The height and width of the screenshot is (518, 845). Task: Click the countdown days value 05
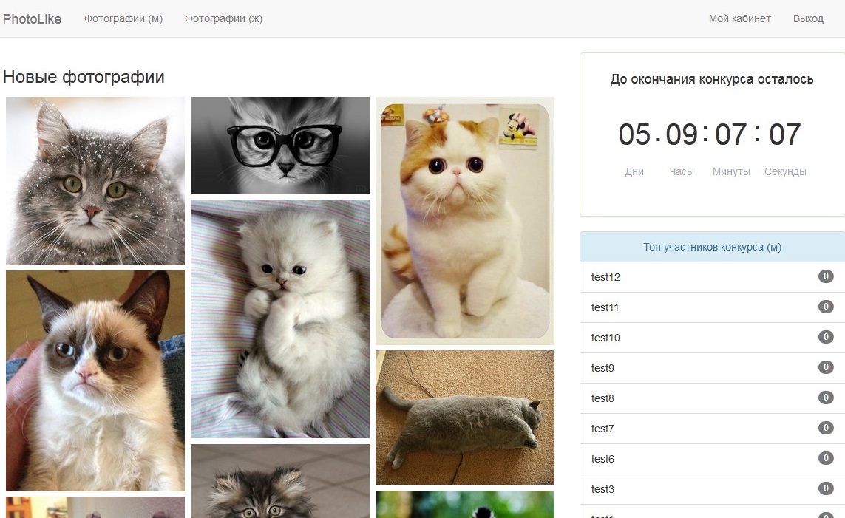coord(634,134)
